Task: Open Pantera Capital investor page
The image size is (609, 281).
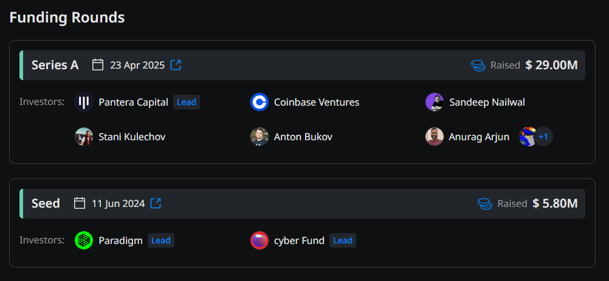Action: [133, 102]
